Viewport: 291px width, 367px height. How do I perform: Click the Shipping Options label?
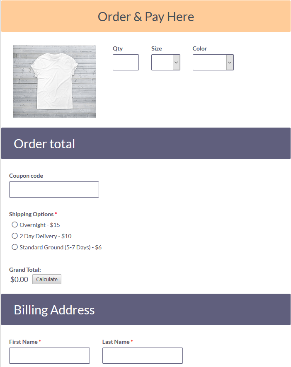click(x=31, y=214)
